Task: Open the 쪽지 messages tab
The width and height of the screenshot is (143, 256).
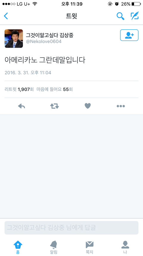Action: [89, 247]
